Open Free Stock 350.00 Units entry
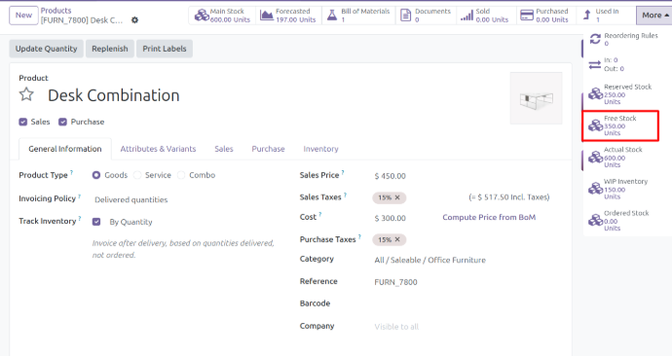Image resolution: width=672 pixels, height=356 pixels. tap(620, 125)
